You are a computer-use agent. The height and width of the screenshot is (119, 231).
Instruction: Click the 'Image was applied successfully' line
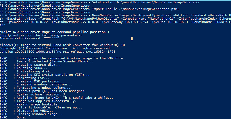(38, 101)
